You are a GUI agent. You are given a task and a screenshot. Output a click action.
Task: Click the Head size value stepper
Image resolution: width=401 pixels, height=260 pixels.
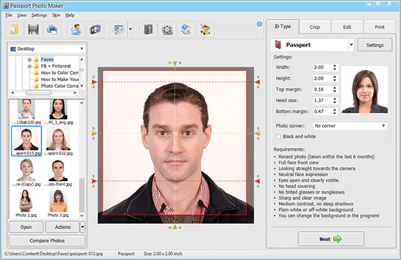pos(334,101)
